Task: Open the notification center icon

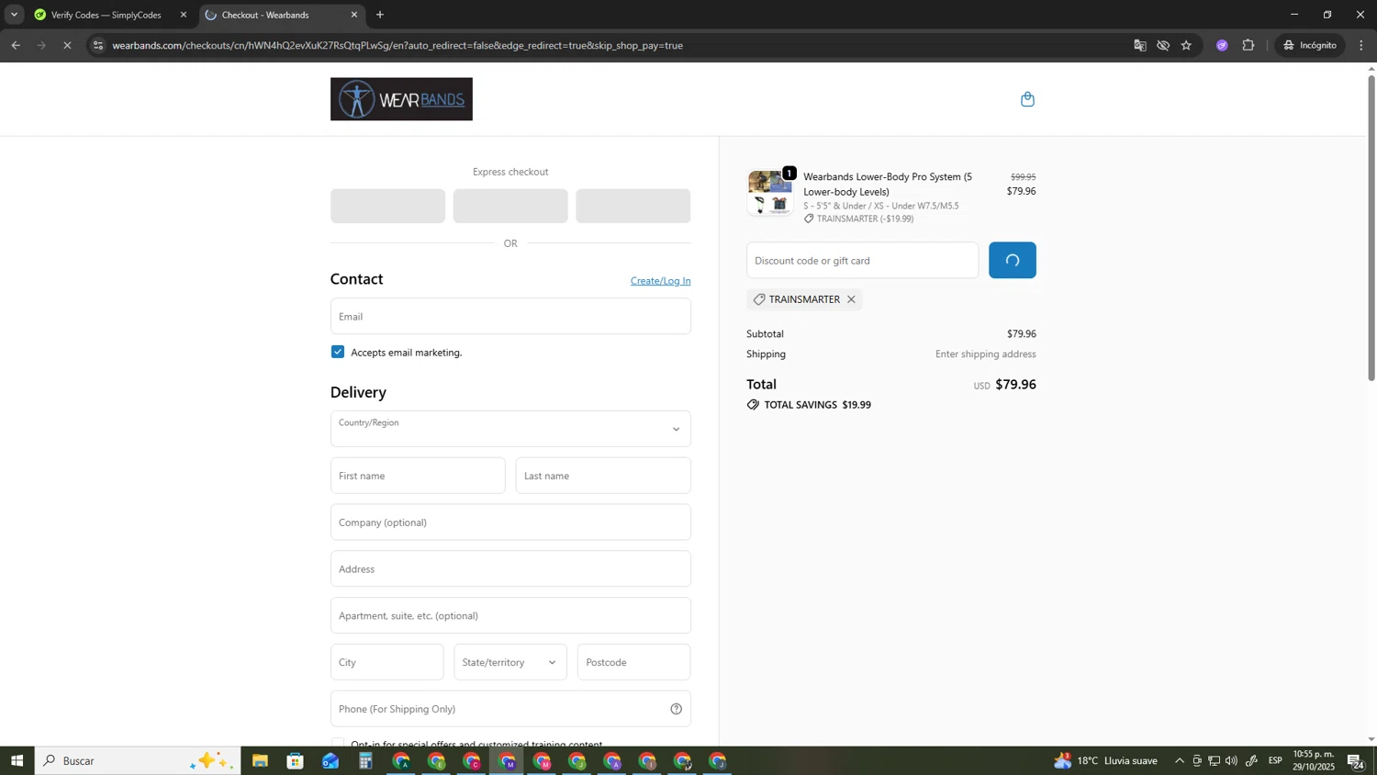Action: [x=1356, y=760]
